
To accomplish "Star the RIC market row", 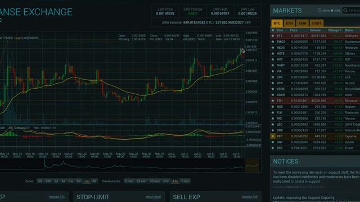I will coord(273,118).
